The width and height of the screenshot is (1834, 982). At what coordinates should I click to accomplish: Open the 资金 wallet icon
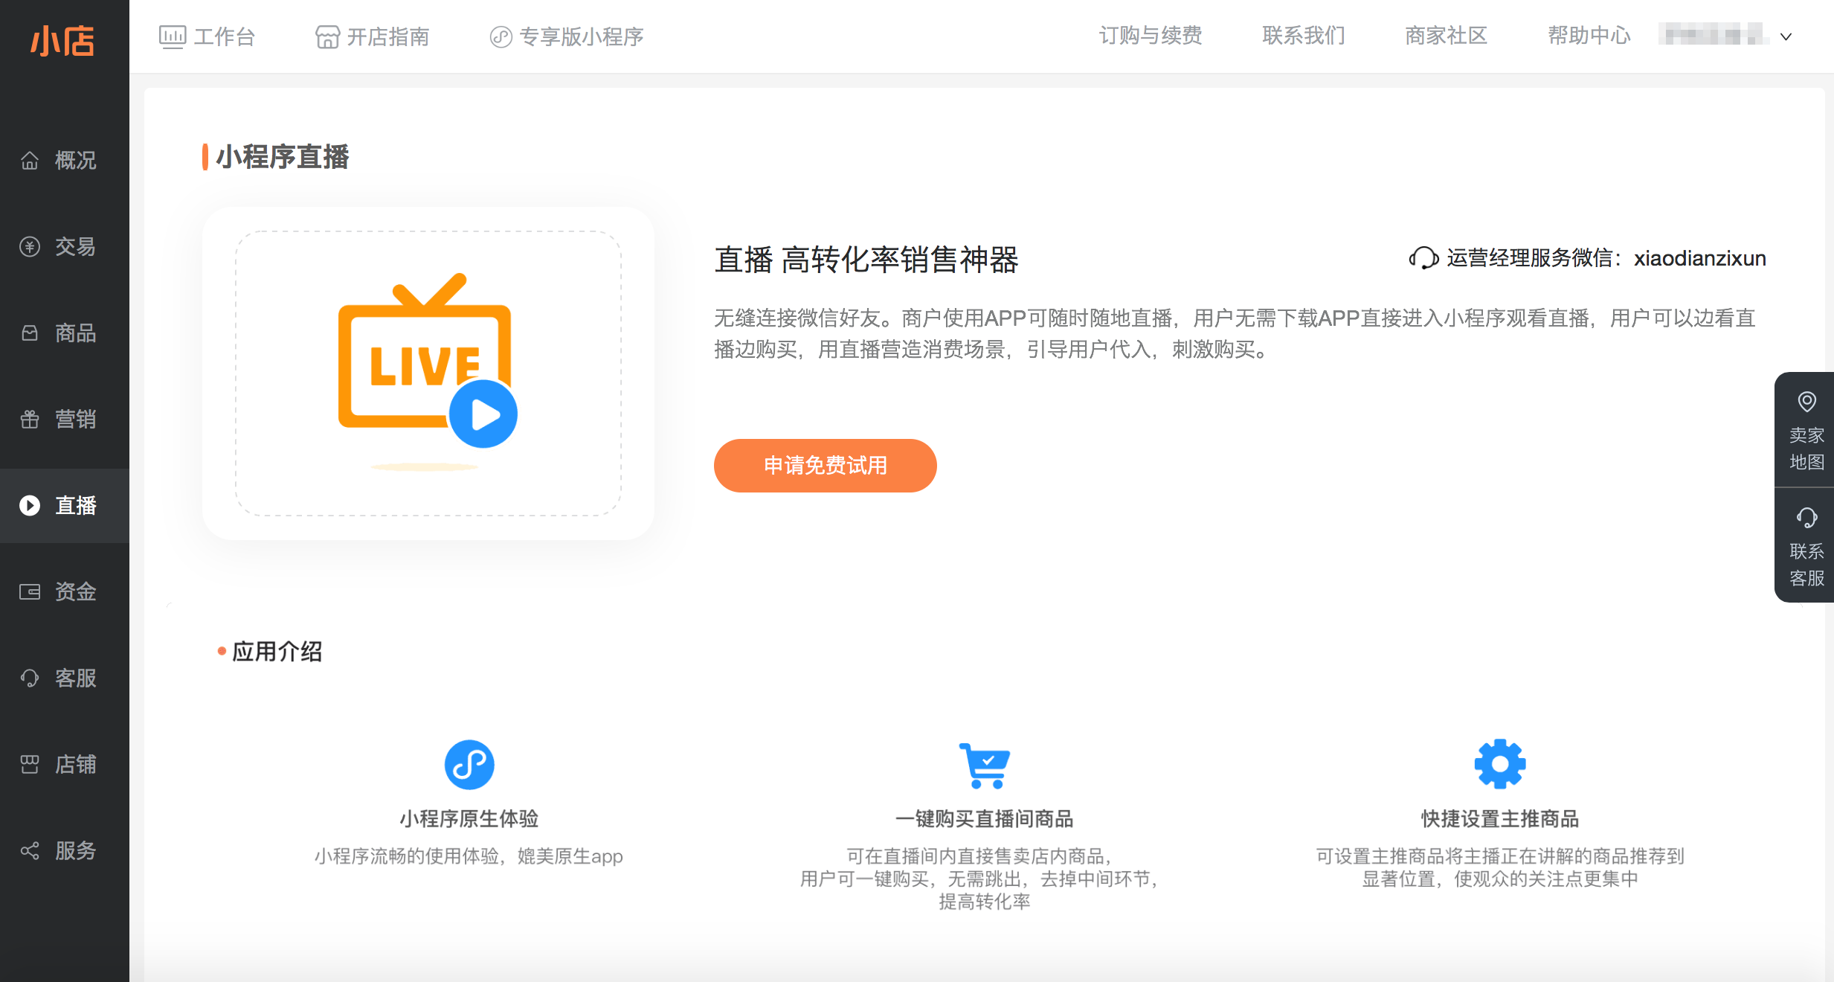30,592
